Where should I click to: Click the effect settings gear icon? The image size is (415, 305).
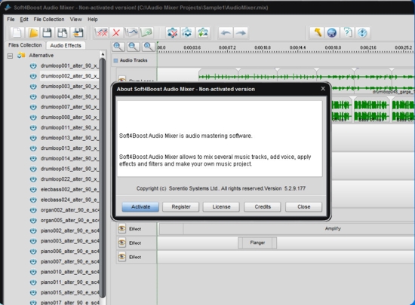point(187,32)
